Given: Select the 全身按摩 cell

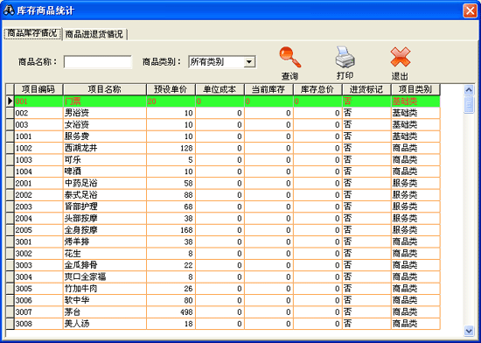Looking at the screenshot, I should click(x=105, y=230).
